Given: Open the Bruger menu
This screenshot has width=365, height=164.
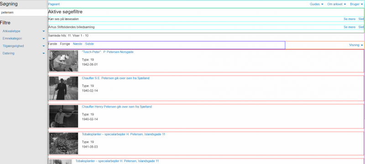Looking at the screenshot, I should tap(356, 4).
